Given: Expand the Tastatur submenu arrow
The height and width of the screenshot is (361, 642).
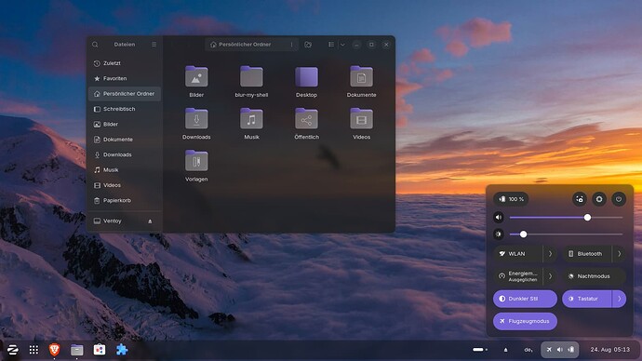Looking at the screenshot, I should click(x=619, y=299).
